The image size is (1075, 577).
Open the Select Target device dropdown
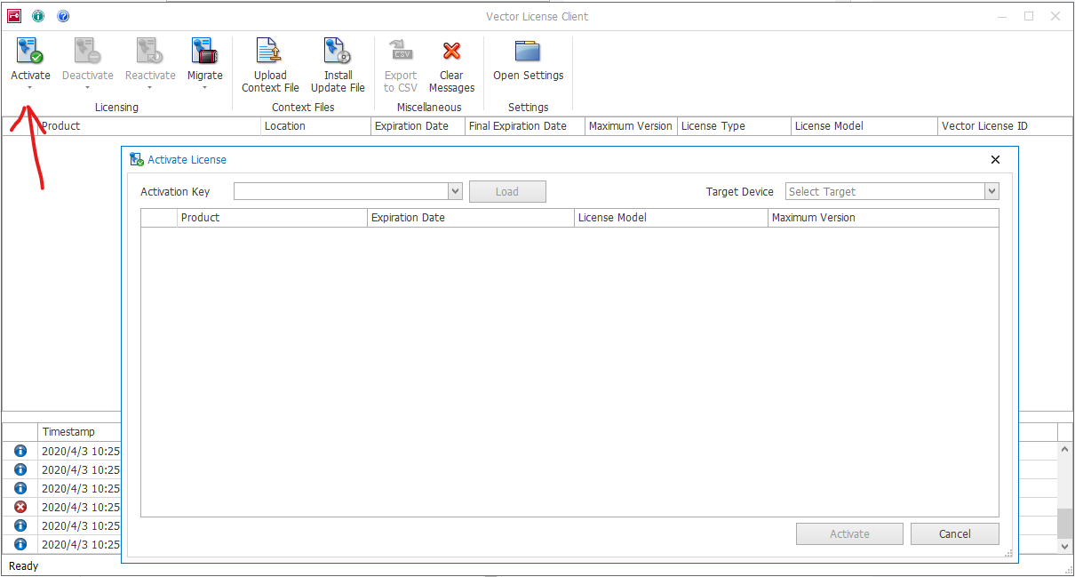point(991,191)
